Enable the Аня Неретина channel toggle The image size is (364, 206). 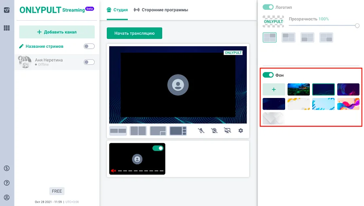coord(89,62)
